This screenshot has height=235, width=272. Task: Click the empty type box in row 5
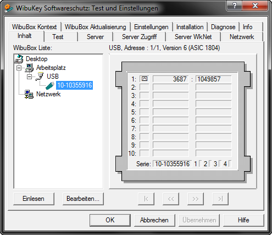(145, 112)
